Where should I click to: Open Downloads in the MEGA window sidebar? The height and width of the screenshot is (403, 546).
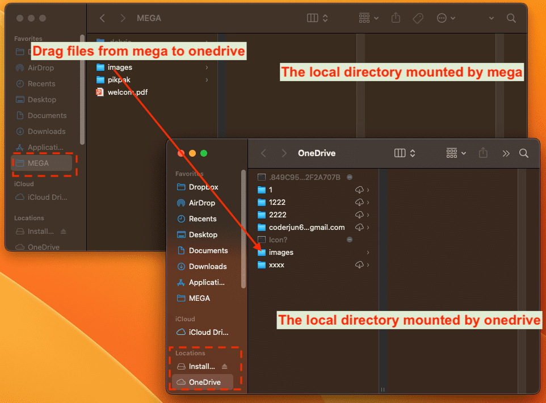(41, 132)
